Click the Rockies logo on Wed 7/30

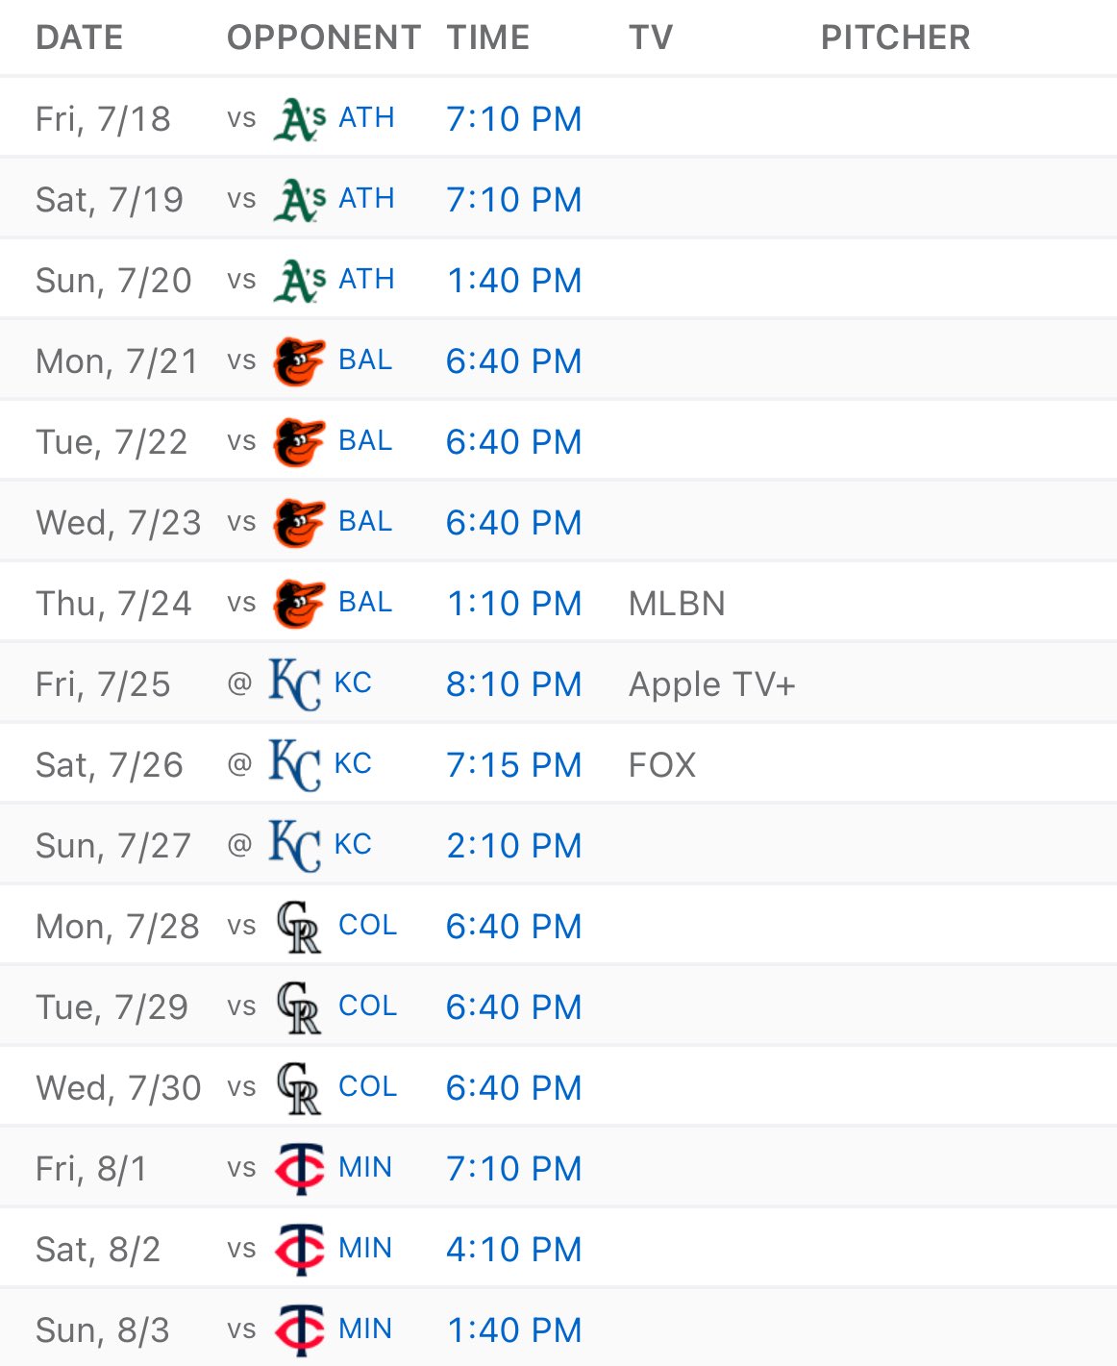[299, 1088]
